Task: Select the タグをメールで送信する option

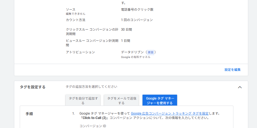Action: [x=121, y=100]
